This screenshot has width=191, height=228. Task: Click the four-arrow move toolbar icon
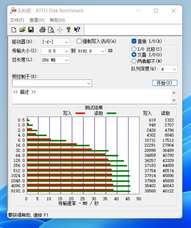(60, 30)
